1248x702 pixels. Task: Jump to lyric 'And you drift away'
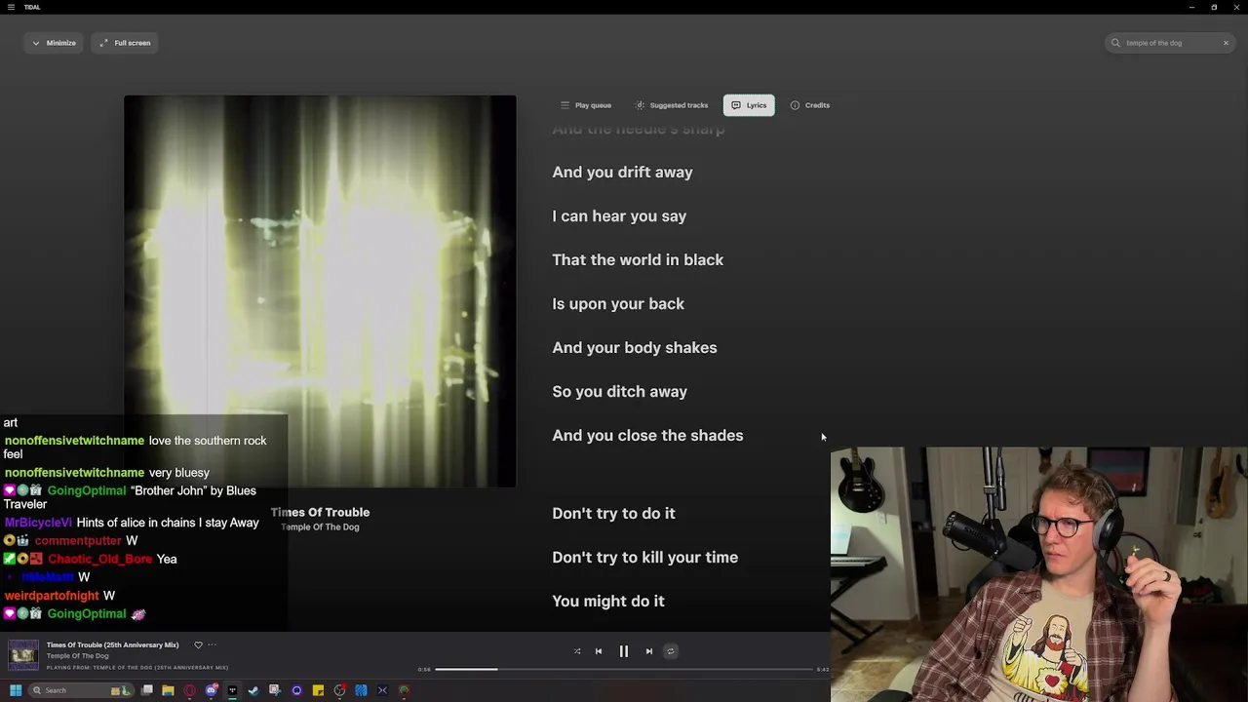coord(622,173)
